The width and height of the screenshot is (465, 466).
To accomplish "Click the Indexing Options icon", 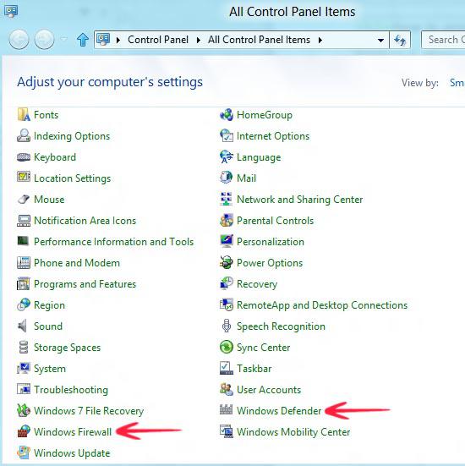I will click(x=24, y=136).
